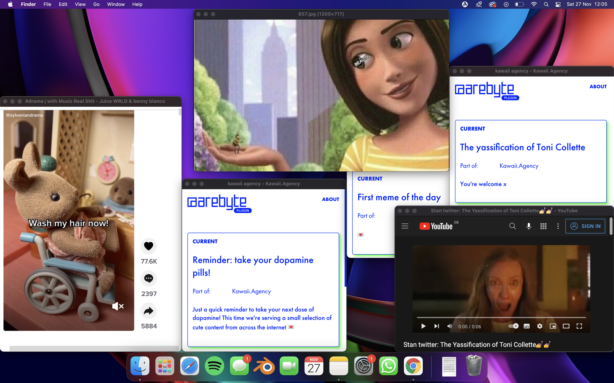614x383 pixels.
Task: Open ABOUT in the dopamine pills window
Action: pos(330,199)
